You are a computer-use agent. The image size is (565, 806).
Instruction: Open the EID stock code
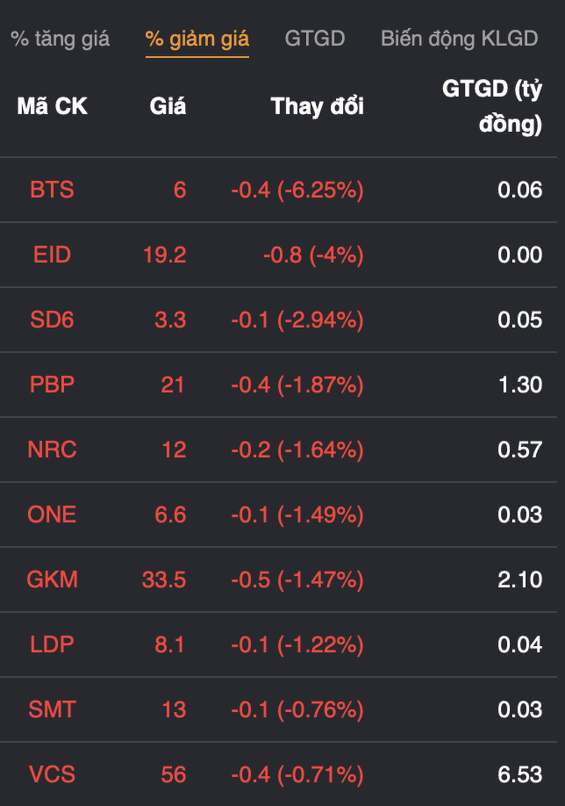point(52,255)
